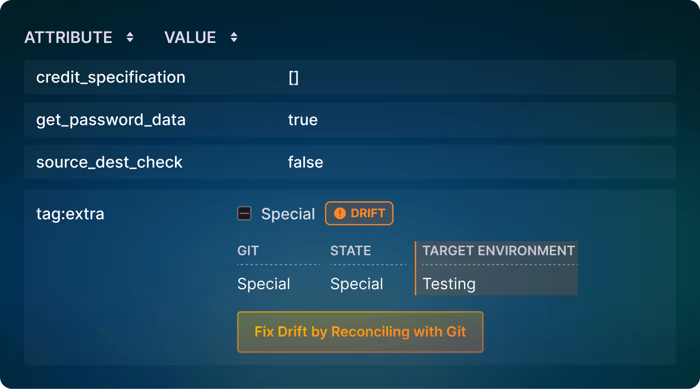700x389 pixels.
Task: Toggle the indeterminate checkbox next to Special
Action: coord(244,213)
